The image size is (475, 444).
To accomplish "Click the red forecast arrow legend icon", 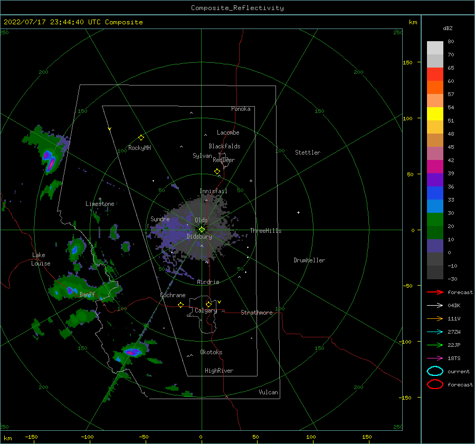I will click(x=435, y=292).
